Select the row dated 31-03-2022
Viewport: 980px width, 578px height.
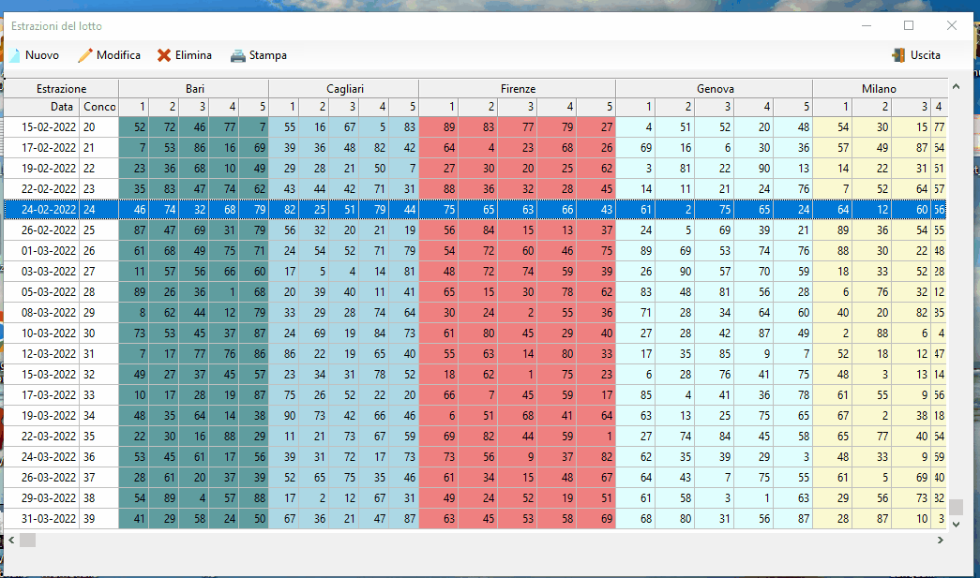click(x=475, y=519)
